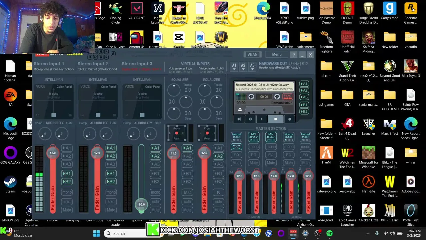
Task: Click the red input indicator on recorder
Action: tap(287, 97)
